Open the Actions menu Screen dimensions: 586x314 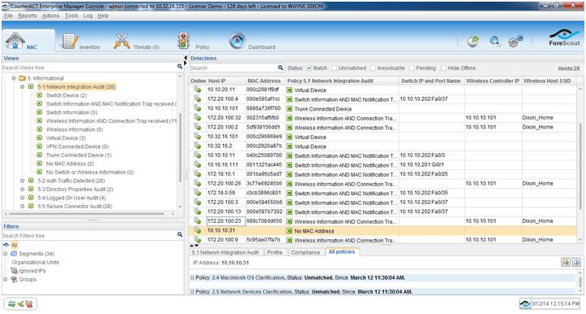[50, 15]
